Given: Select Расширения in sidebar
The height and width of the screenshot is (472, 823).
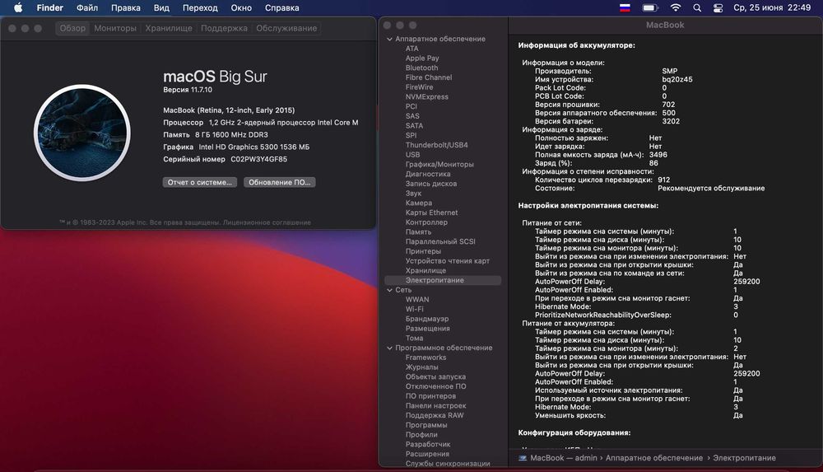Looking at the screenshot, I should tap(427, 454).
